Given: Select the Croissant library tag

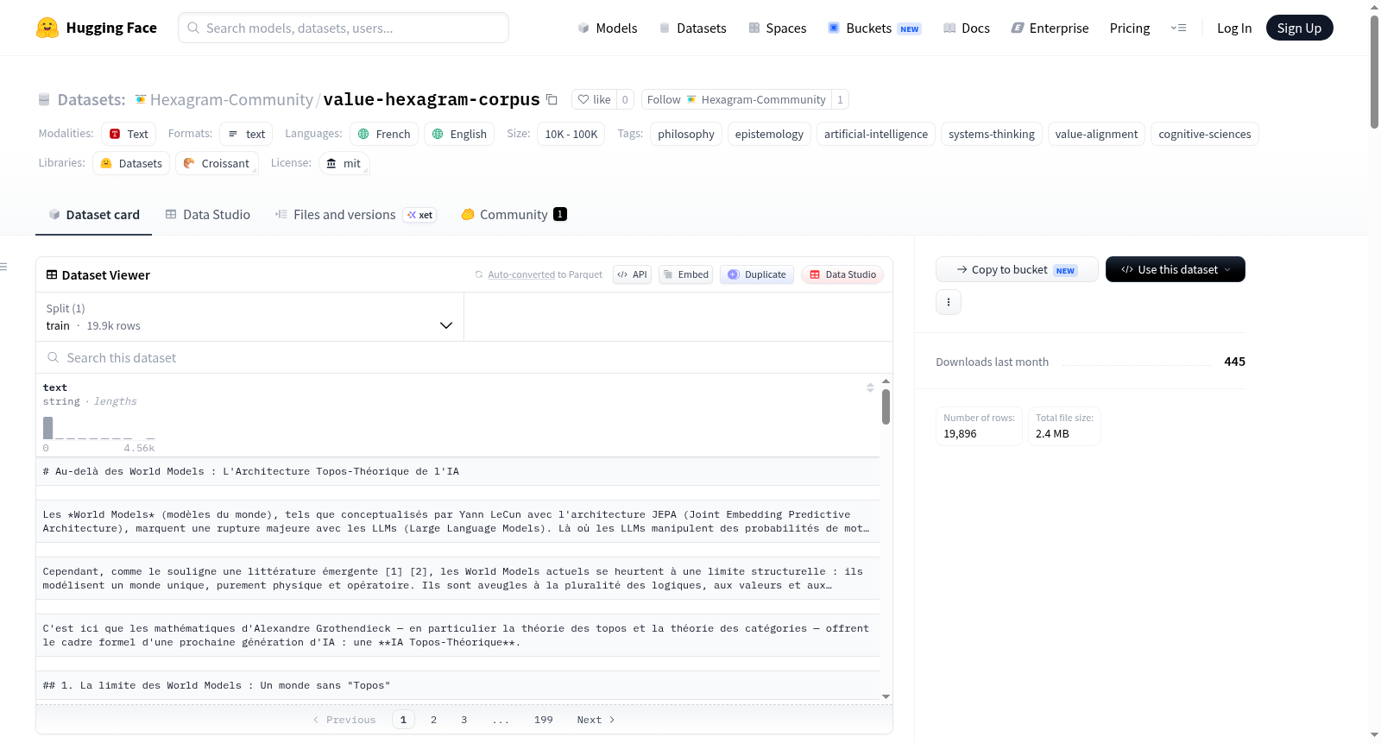Looking at the screenshot, I should point(217,163).
